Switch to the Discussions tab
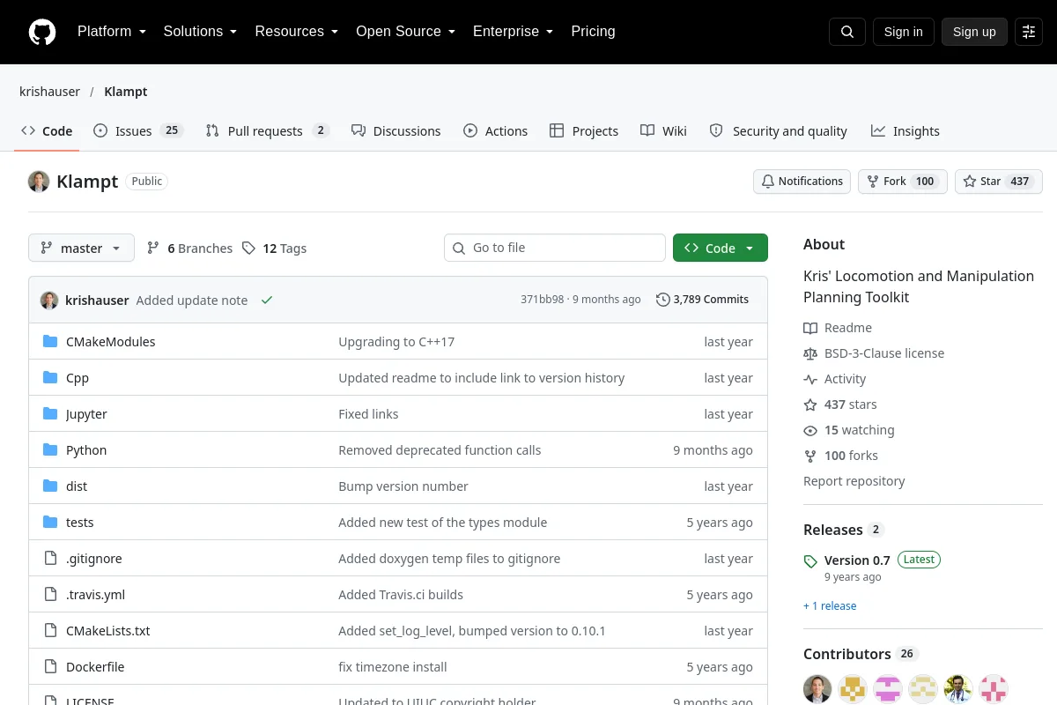 [395, 131]
